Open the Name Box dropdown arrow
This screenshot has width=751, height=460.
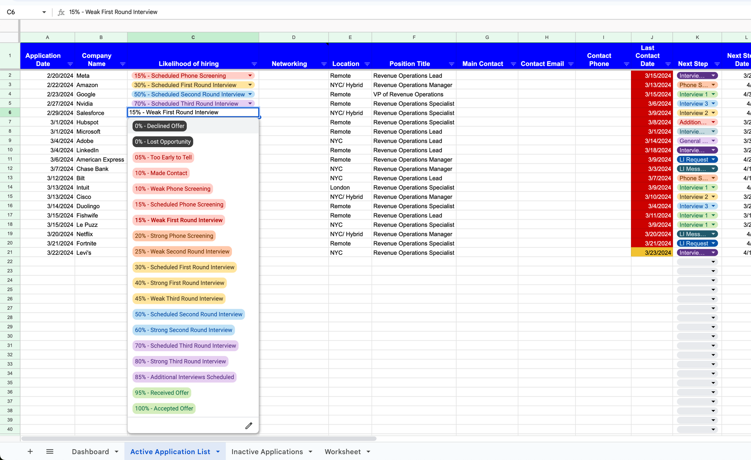[44, 12]
